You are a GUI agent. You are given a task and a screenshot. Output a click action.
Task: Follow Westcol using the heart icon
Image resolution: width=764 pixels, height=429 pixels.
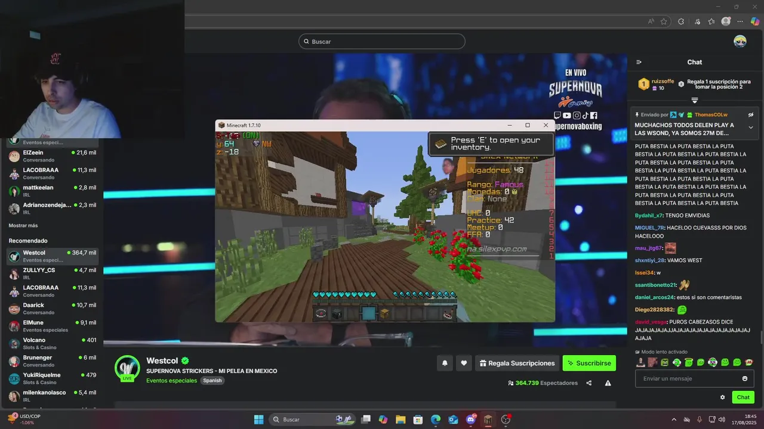pos(464,363)
